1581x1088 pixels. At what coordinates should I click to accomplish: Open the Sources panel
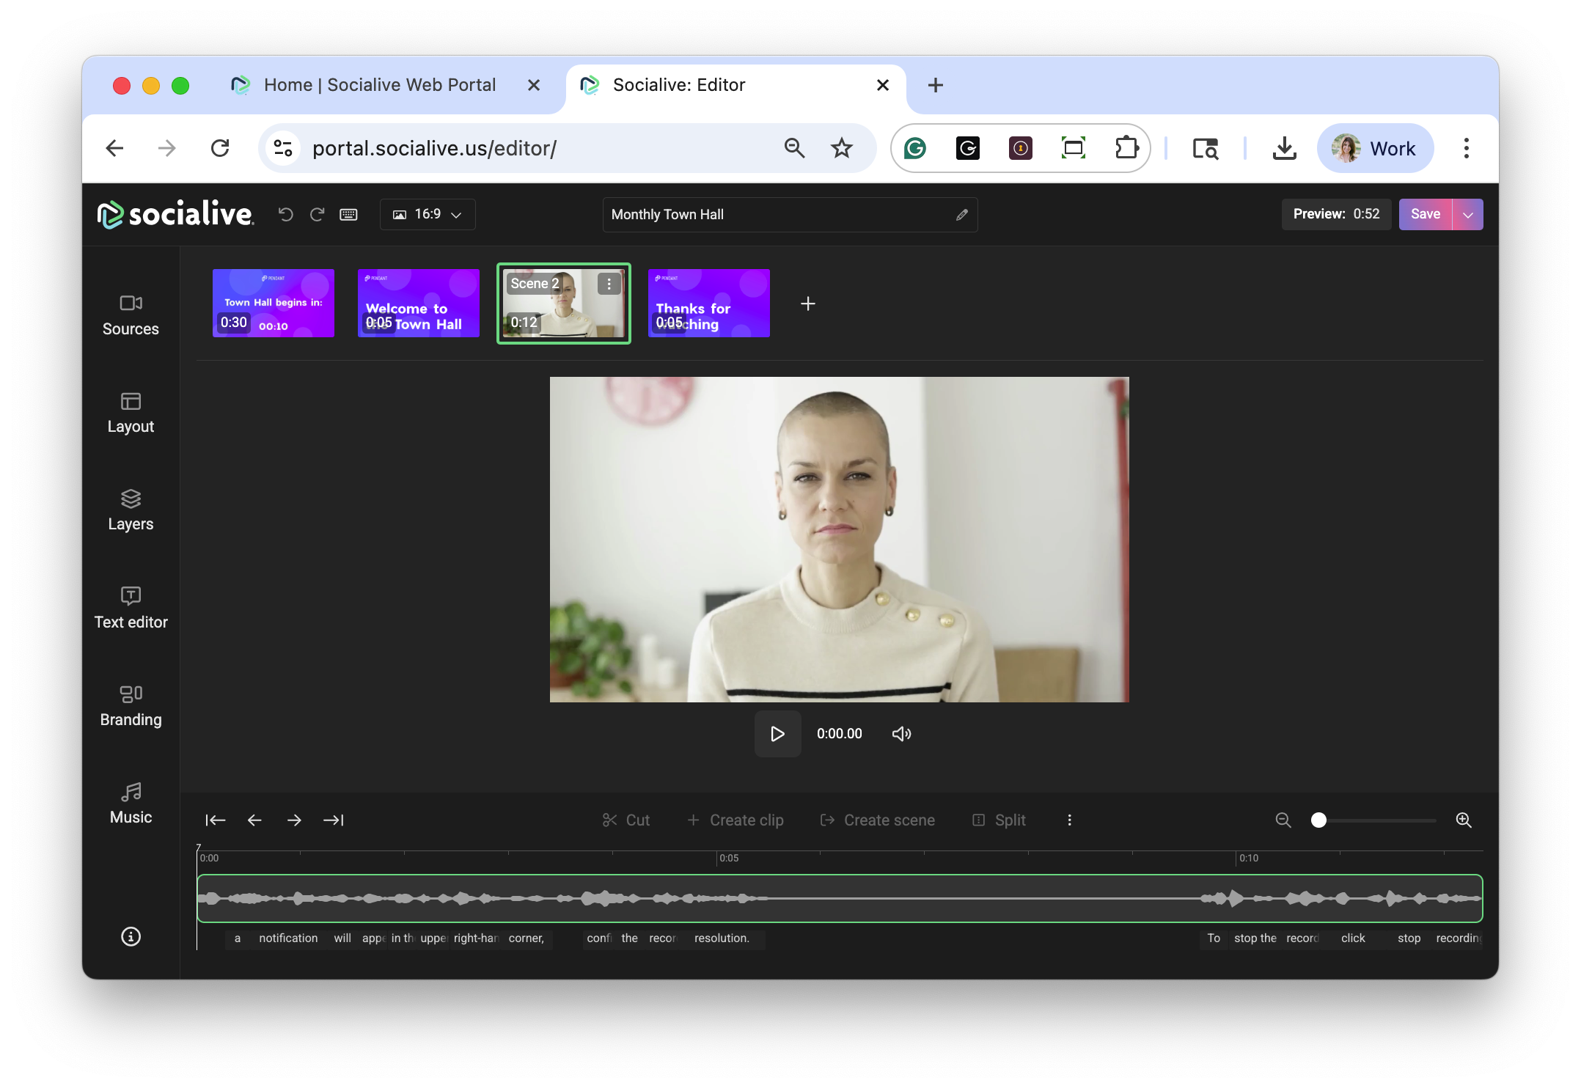[131, 315]
